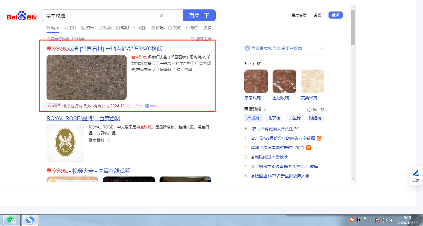The width and height of the screenshot is (423, 226).
Task: Click the 登录 login button
Action: click(x=336, y=15)
